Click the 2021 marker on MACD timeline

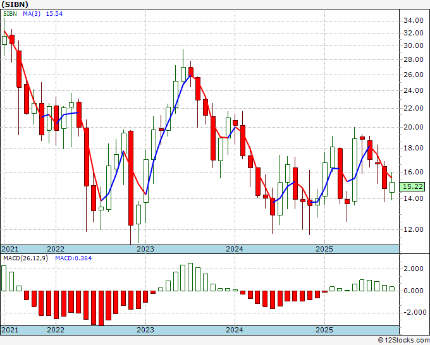click(x=10, y=330)
